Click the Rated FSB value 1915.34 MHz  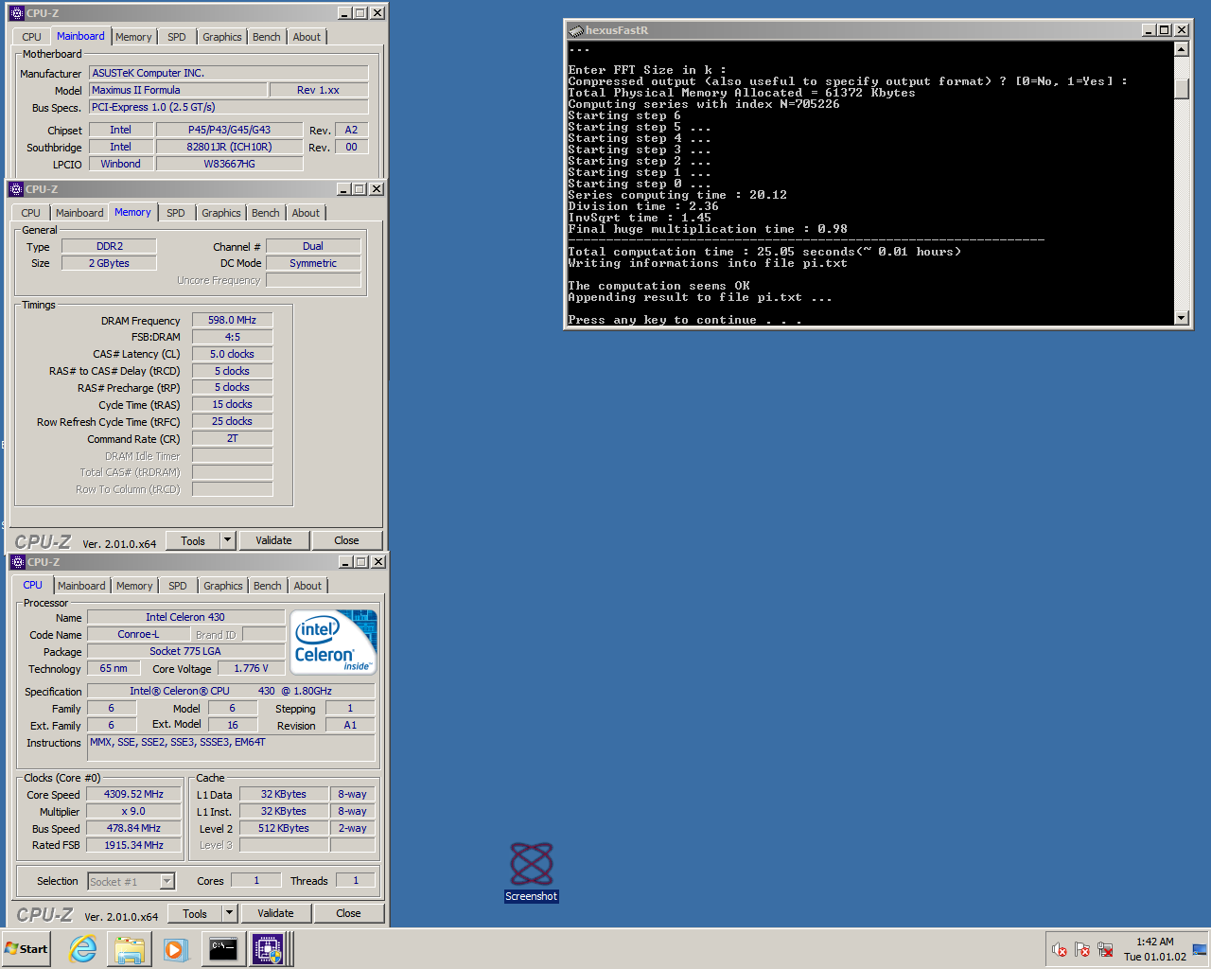[x=133, y=845]
